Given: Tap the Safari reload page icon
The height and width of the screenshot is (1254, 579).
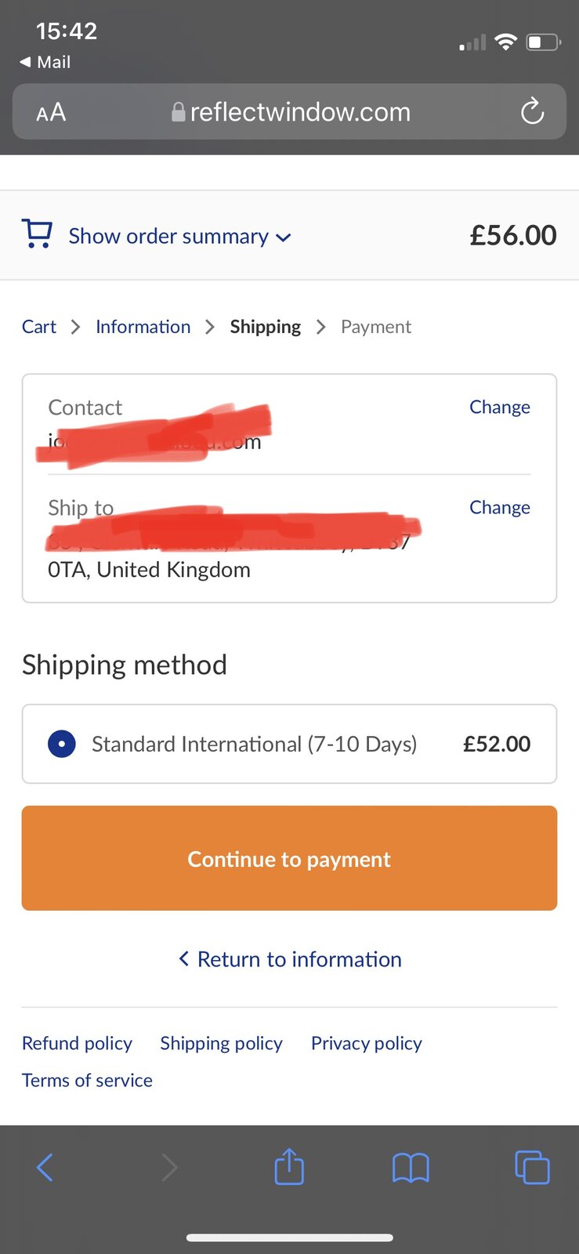Looking at the screenshot, I should tap(532, 111).
